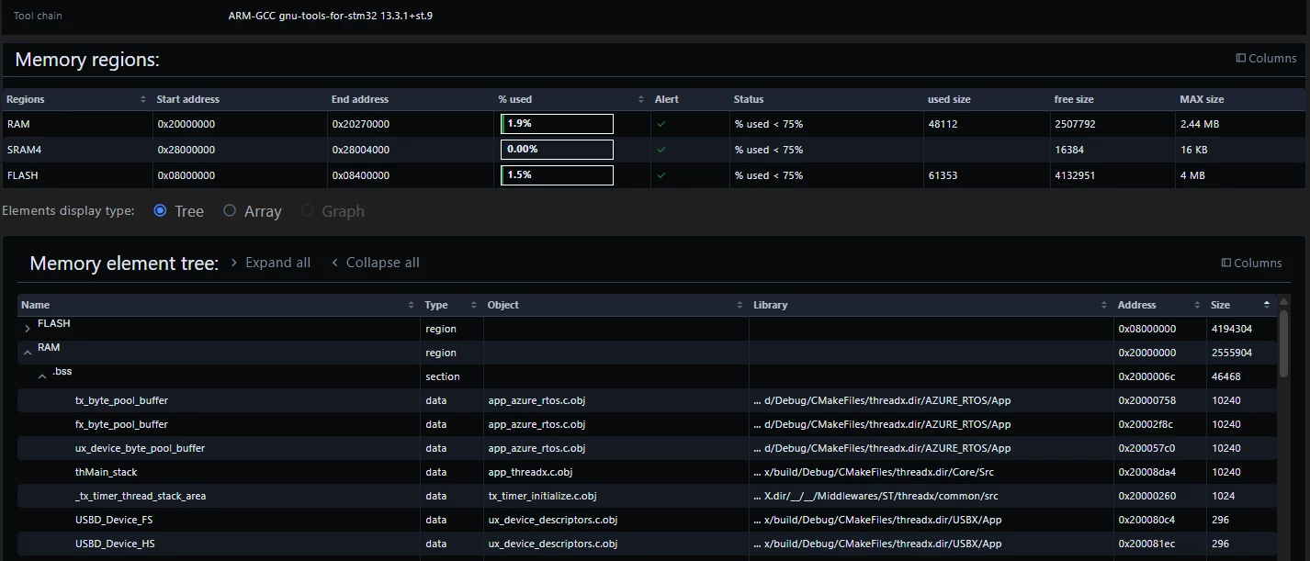Image resolution: width=1310 pixels, height=561 pixels.
Task: Click sort arrows on Type column
Action: (x=474, y=305)
